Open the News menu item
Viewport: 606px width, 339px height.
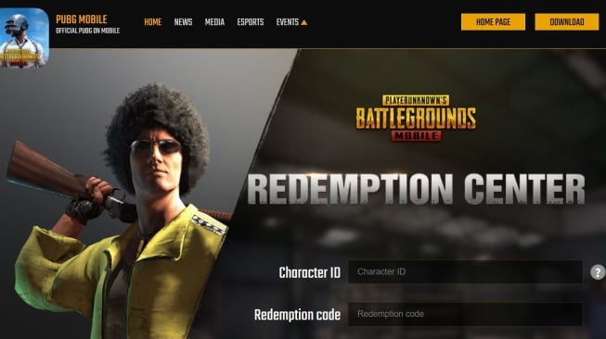(x=183, y=22)
